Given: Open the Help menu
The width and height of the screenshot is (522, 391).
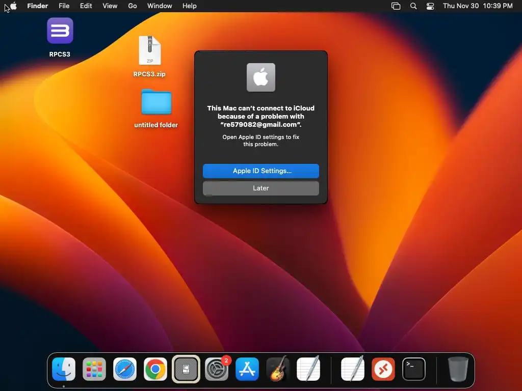Looking at the screenshot, I should [190, 6].
